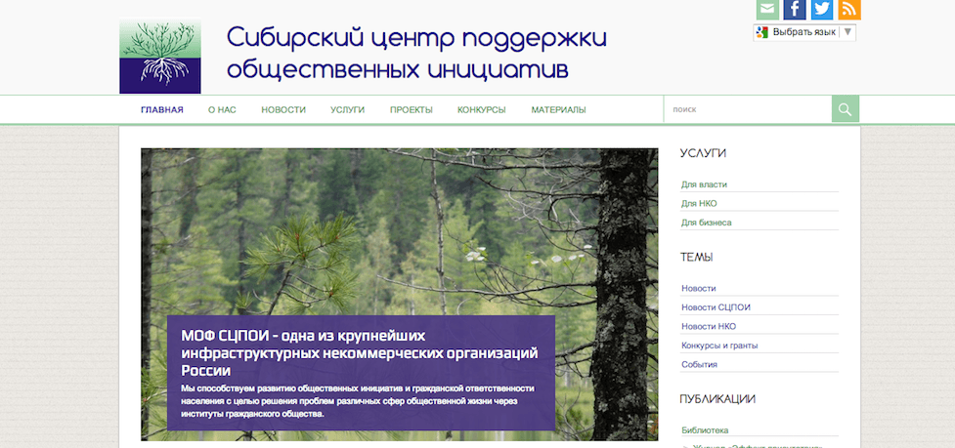Click the forest banner slide image
Screen dimensions: 955x448
(x=399, y=234)
